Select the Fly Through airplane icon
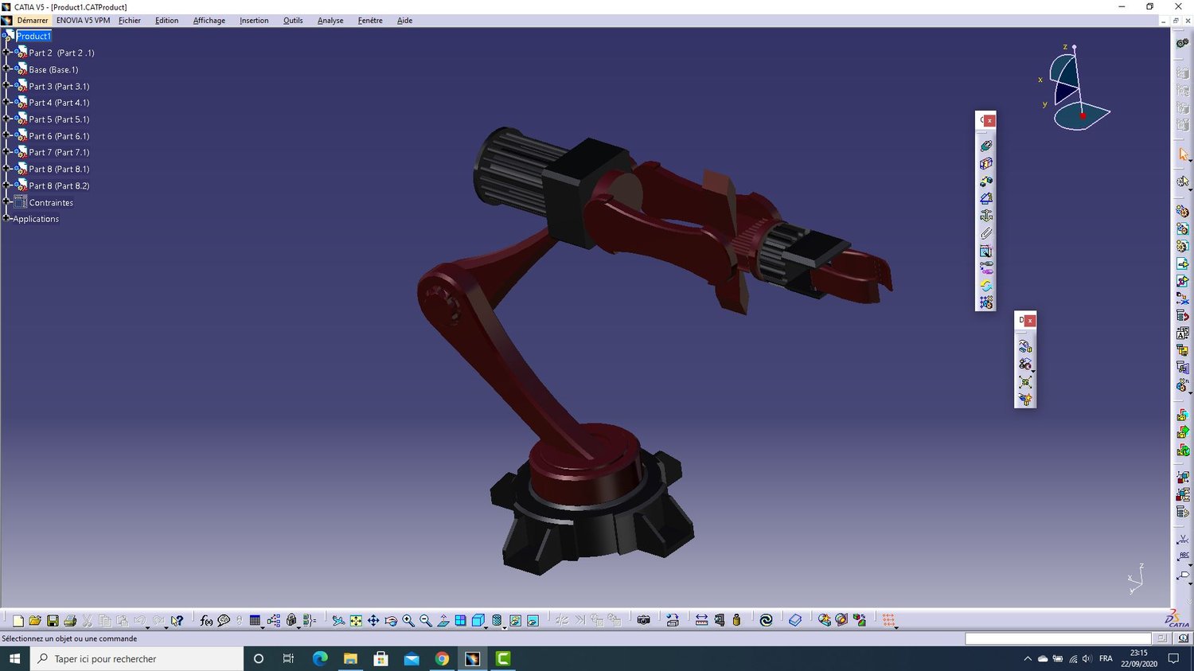The image size is (1194, 671). pyautogui.click(x=338, y=621)
